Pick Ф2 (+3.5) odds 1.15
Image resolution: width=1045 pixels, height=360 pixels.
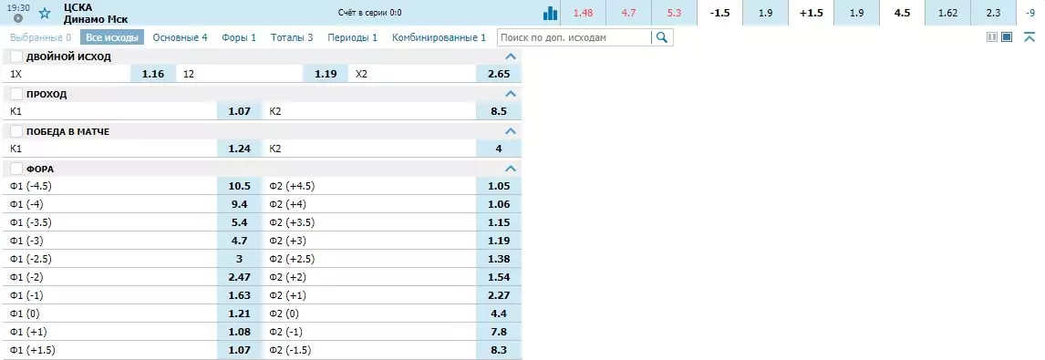coord(499,222)
